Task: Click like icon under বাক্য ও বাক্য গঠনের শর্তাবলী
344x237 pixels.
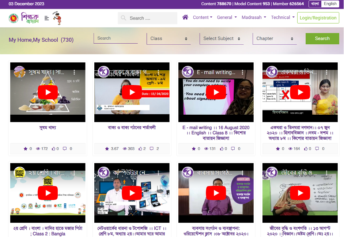Action: [x=140, y=149]
